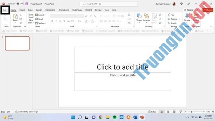Toggle Underline formatting
Image resolution: width=215 pixels, height=121 pixels.
[x=60, y=21]
